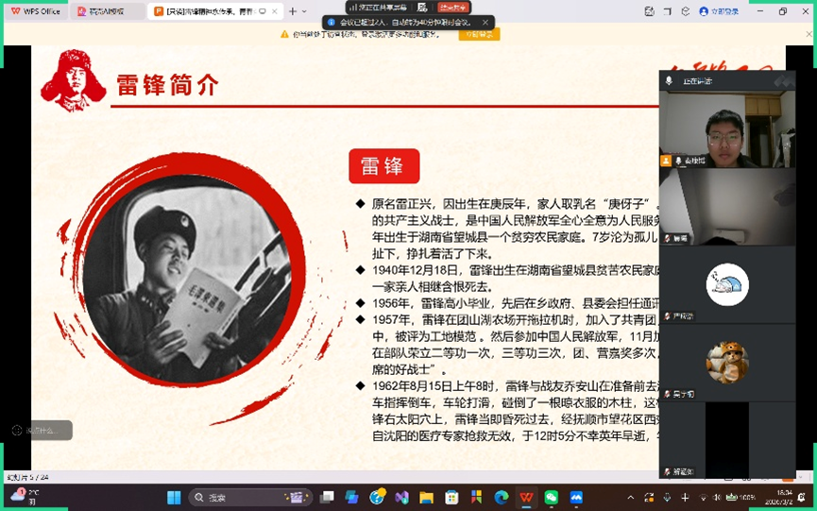The image size is (817, 511).
Task: Open Tencent Meeting from the taskbar
Action: tap(575, 497)
